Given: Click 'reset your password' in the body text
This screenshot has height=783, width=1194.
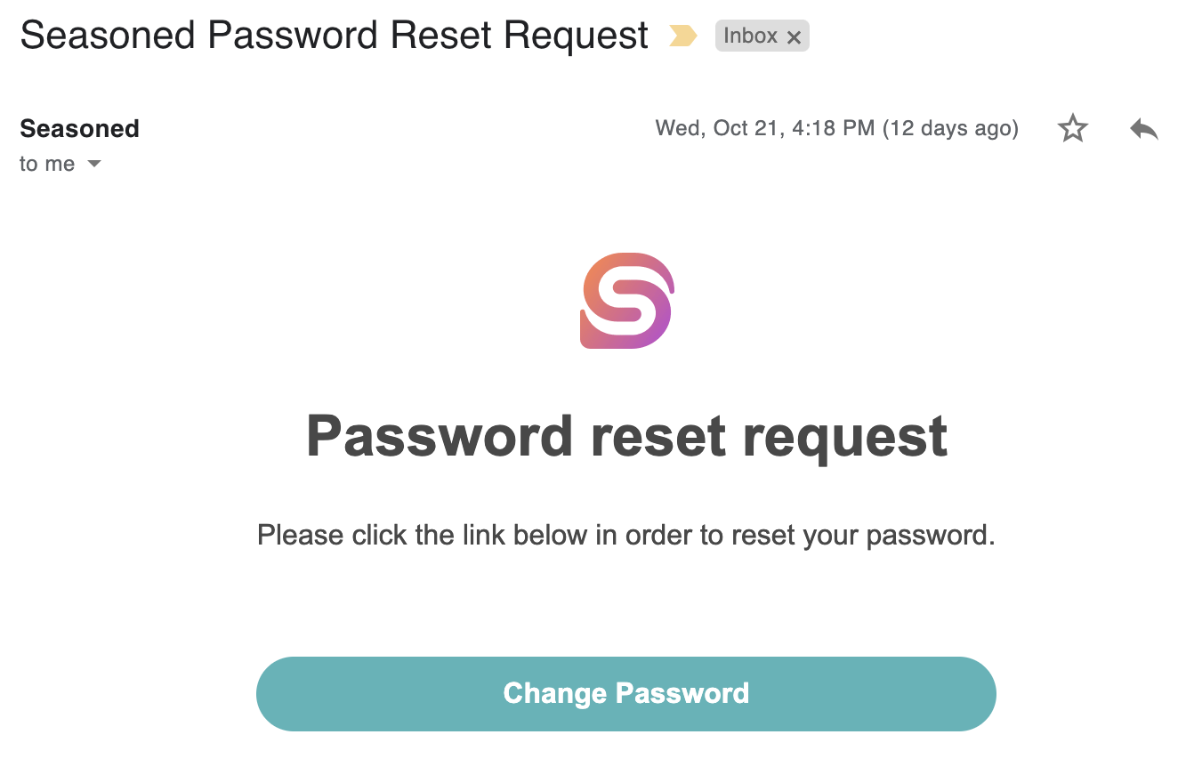Looking at the screenshot, I should click(x=859, y=536).
